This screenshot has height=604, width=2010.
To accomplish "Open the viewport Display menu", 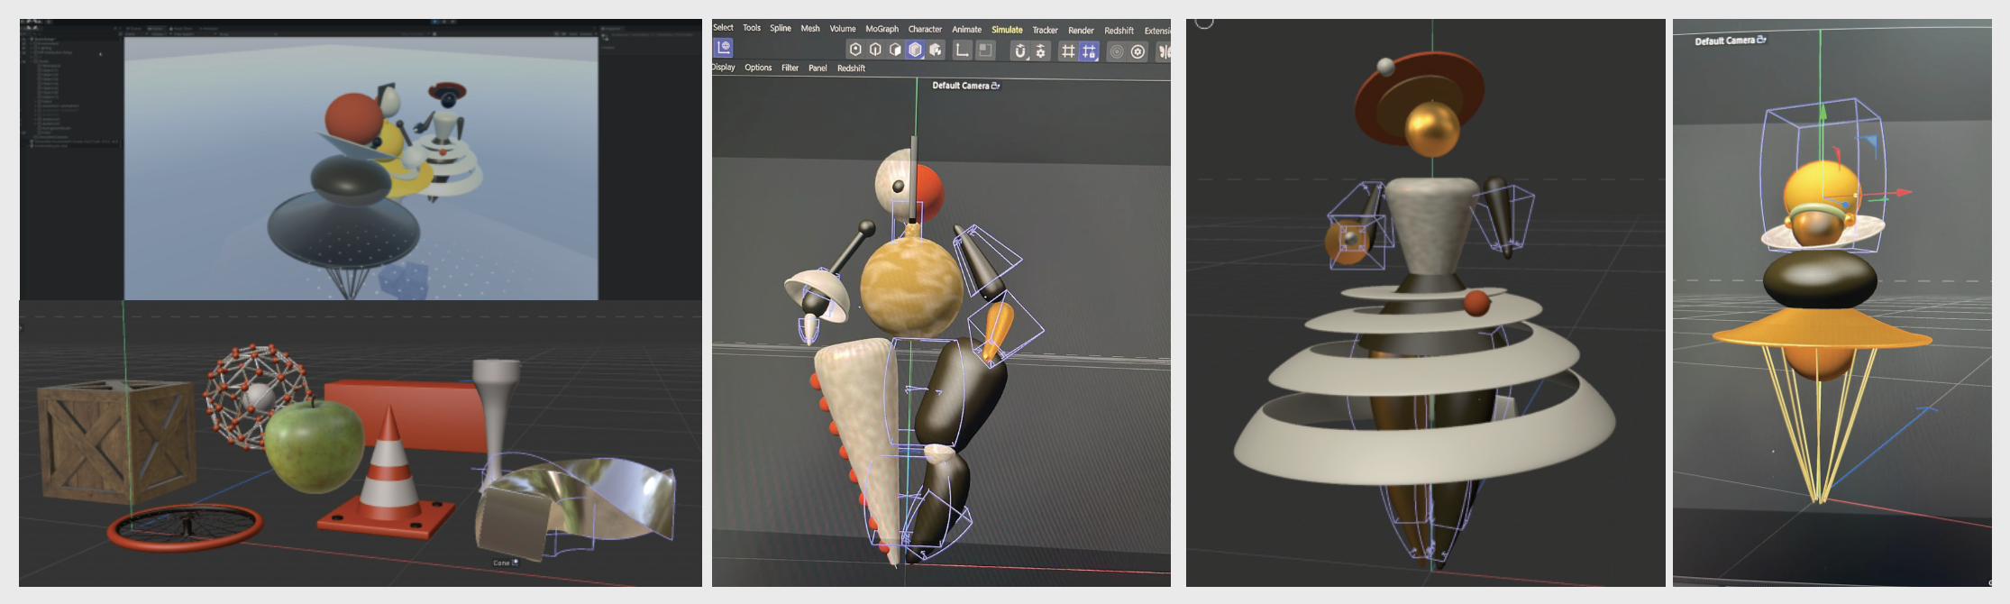I will point(724,67).
